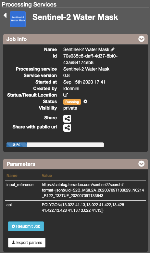Click the orange Running status badge
Image resolution: width=150 pixels, height=253 pixels.
(72, 102)
